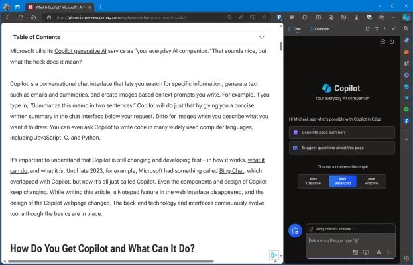Click the AdChoices icon at page bottom
The image size is (413, 265).
274,255
